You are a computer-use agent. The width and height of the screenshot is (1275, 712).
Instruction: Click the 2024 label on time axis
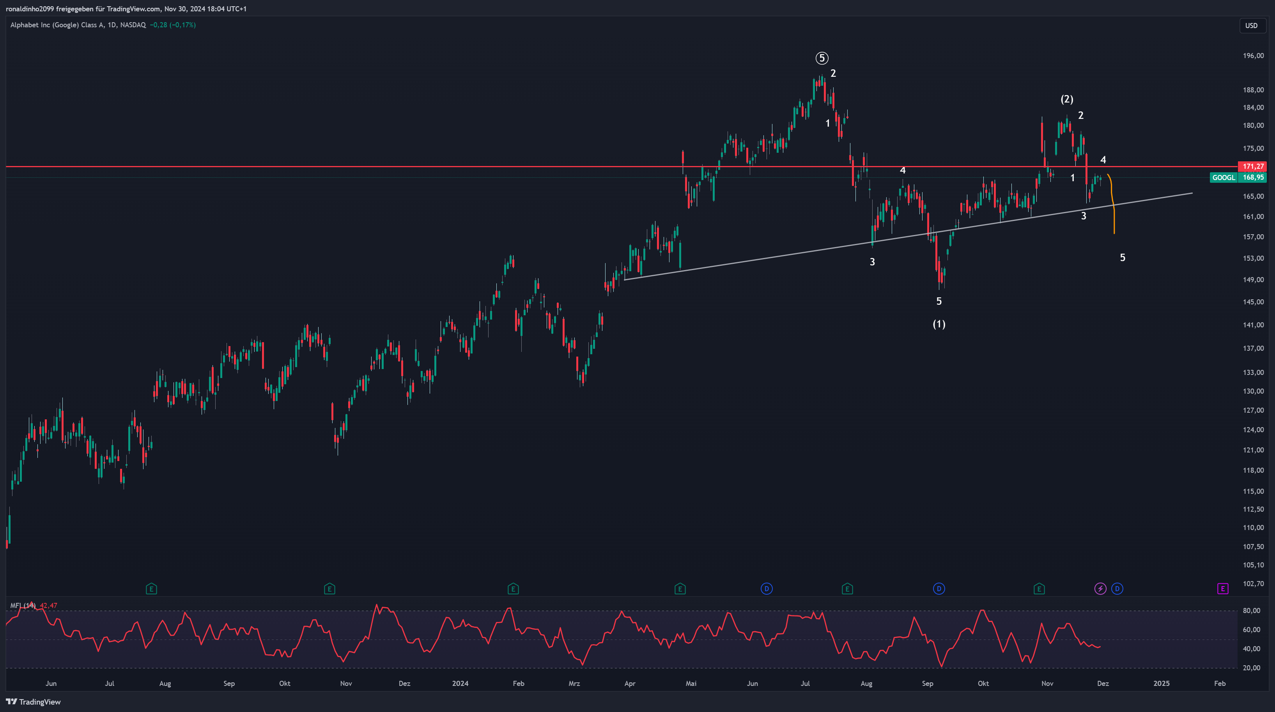460,683
